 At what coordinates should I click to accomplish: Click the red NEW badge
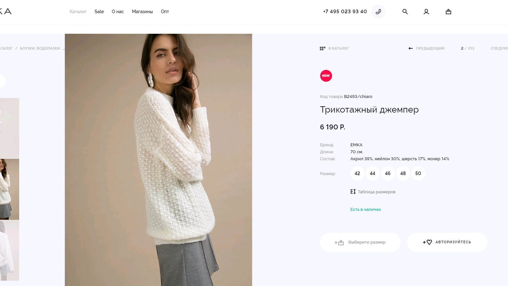coord(326,76)
